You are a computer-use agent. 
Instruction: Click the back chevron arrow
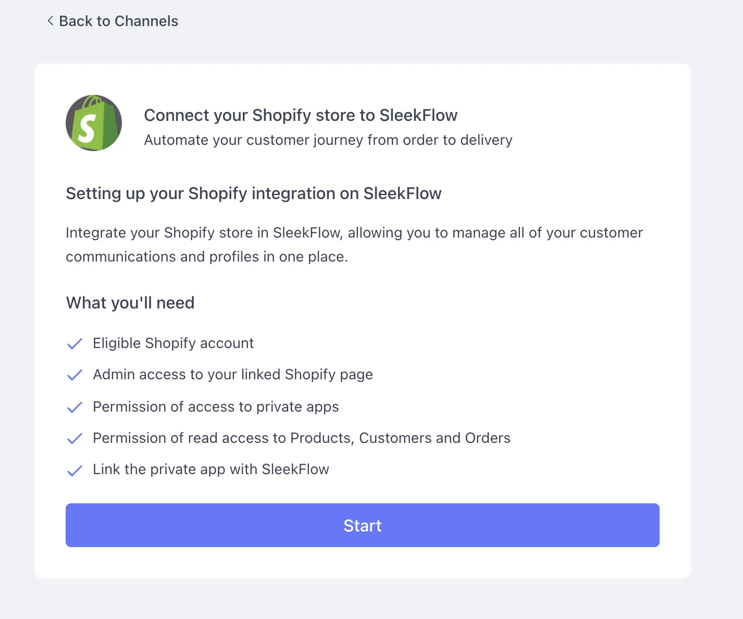coord(49,21)
